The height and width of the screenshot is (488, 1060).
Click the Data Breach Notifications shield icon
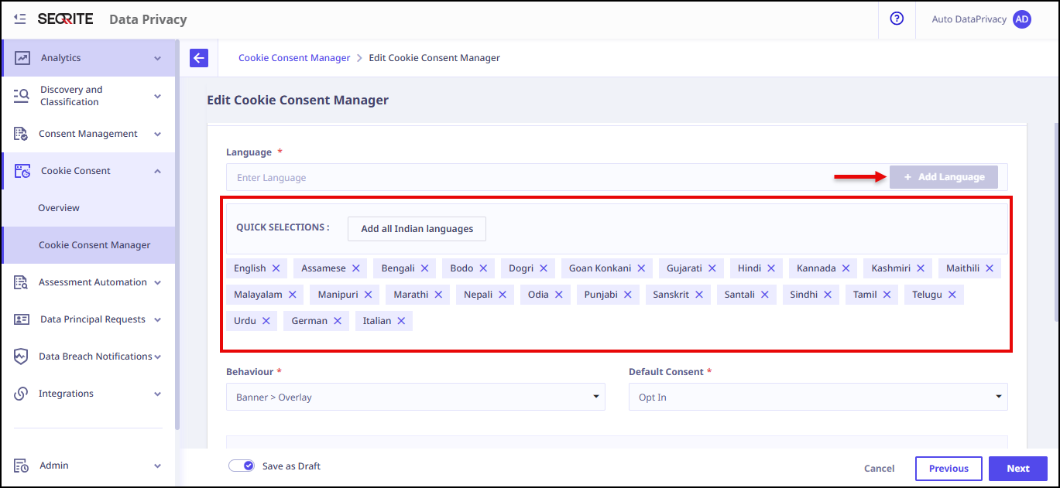click(22, 357)
